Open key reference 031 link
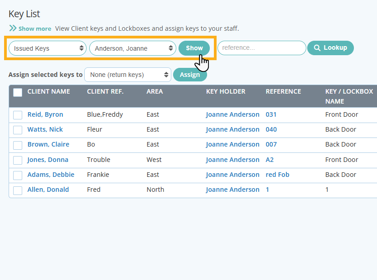This screenshot has width=377, height=280. click(x=271, y=114)
